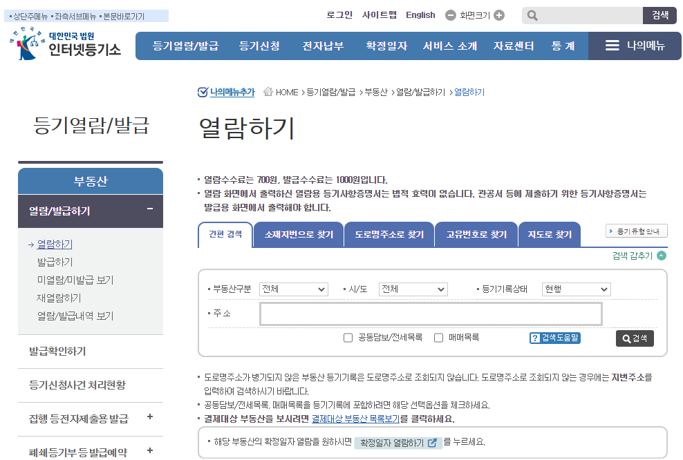Image resolution: width=683 pixels, height=460 pixels.
Task: Check the 매매목록 checkbox
Action: click(x=439, y=338)
